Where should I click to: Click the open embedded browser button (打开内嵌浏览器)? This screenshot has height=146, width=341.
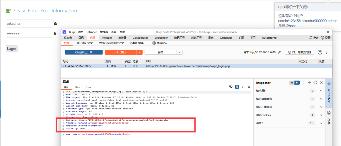click(x=299, y=52)
